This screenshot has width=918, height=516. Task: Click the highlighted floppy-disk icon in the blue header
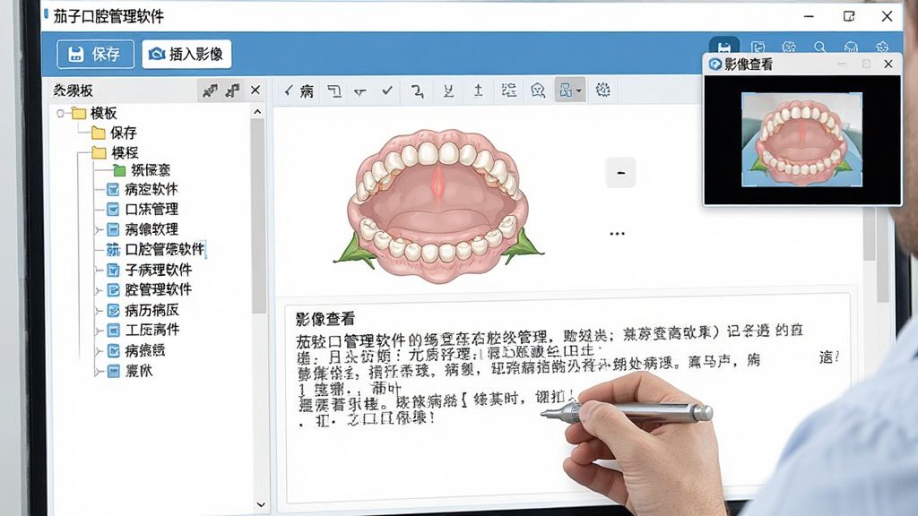pos(724,47)
